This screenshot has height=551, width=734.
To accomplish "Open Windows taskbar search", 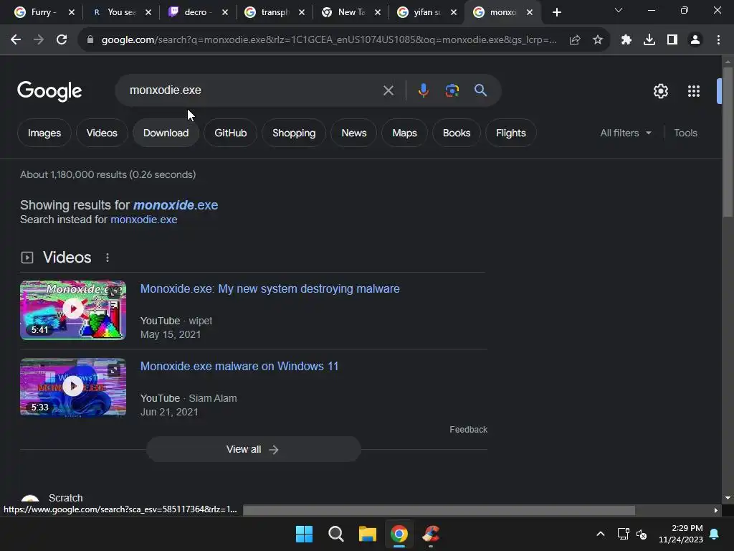I will click(x=335, y=534).
